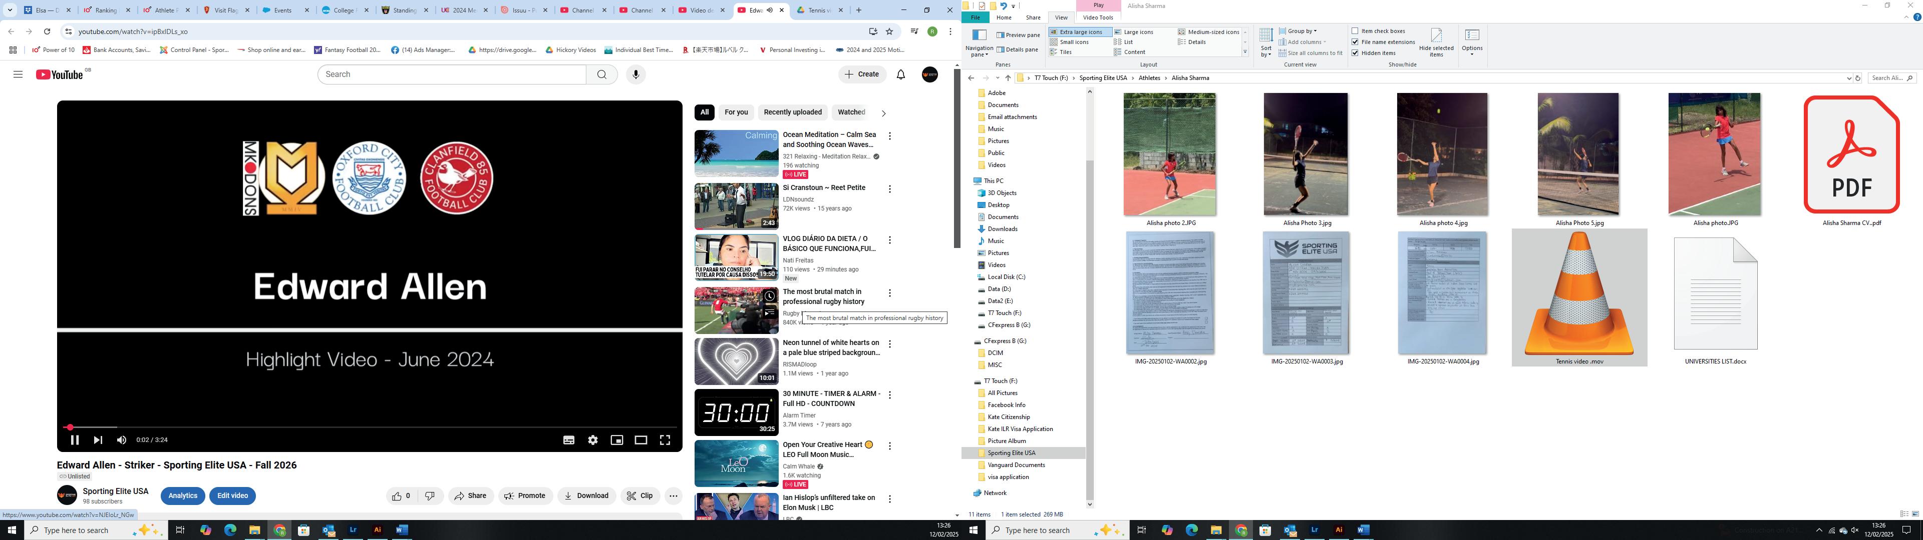Open YouTube player settings gear
The image size is (1923, 540).
click(x=593, y=440)
